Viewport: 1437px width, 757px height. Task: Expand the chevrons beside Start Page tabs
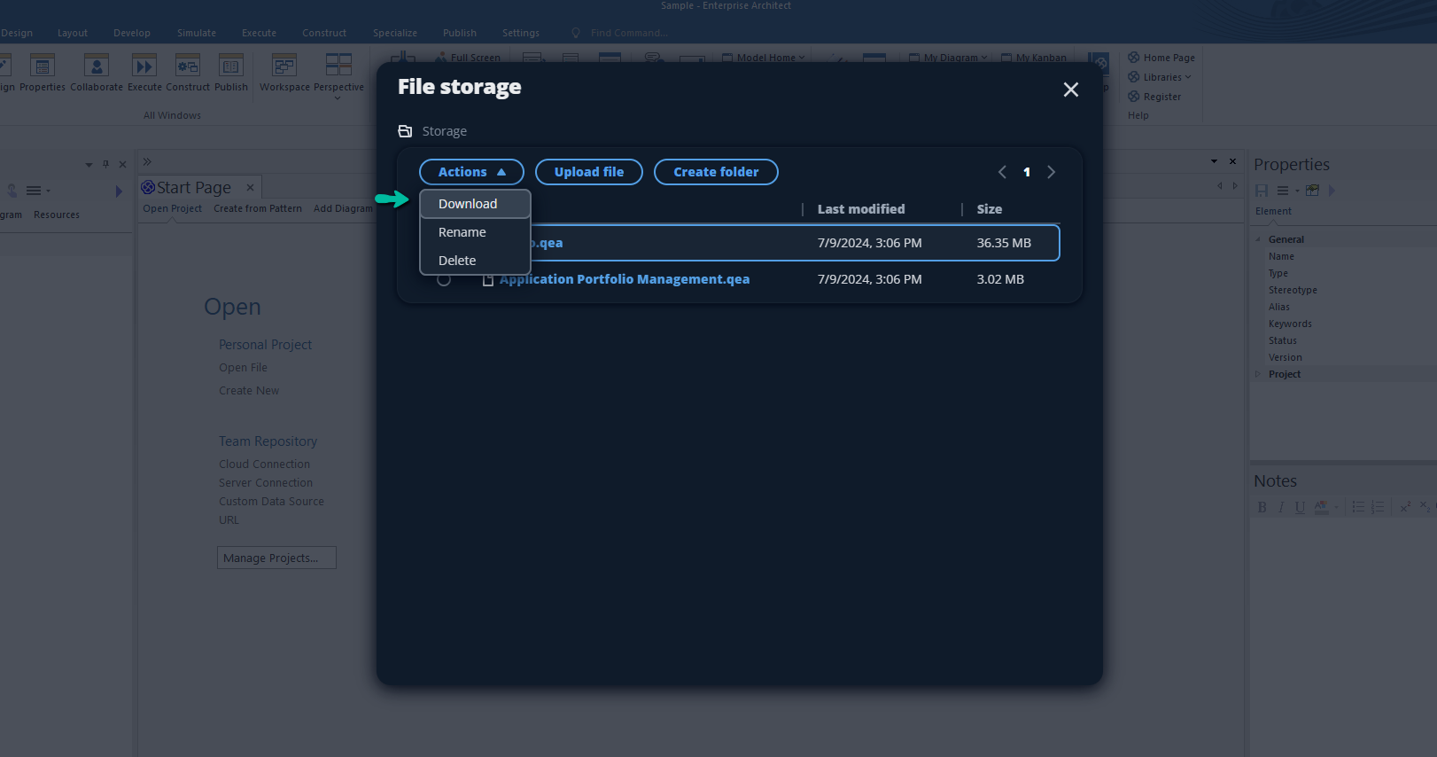147,162
